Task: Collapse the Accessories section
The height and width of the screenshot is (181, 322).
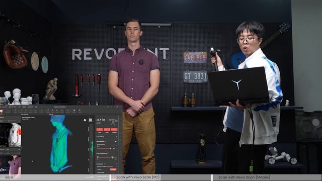Action: point(116,164)
